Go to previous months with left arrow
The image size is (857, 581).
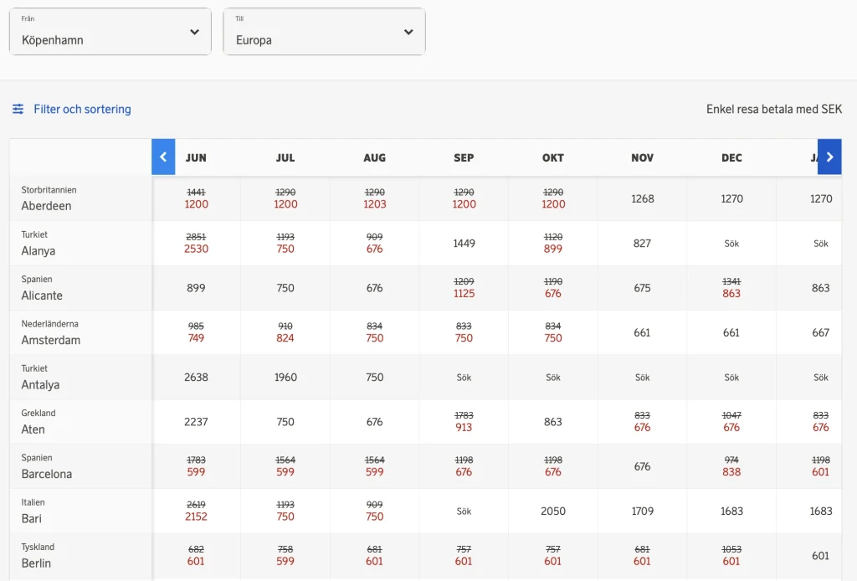point(163,157)
